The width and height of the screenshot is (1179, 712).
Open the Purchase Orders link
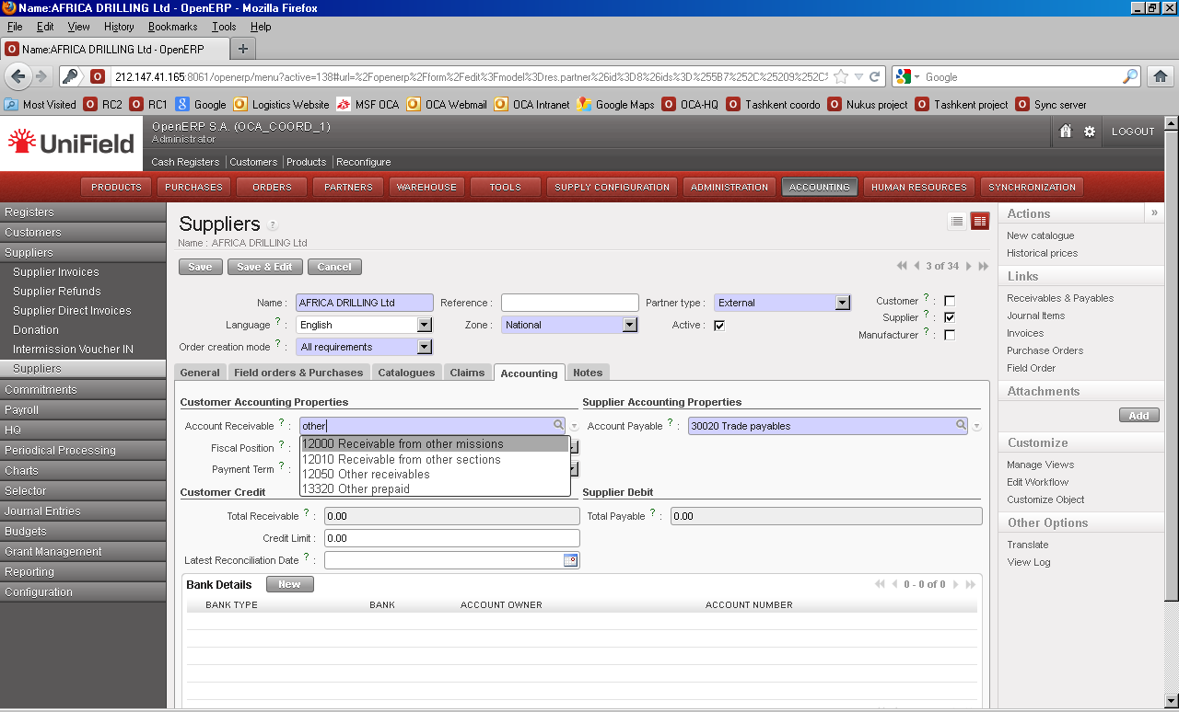(1045, 350)
